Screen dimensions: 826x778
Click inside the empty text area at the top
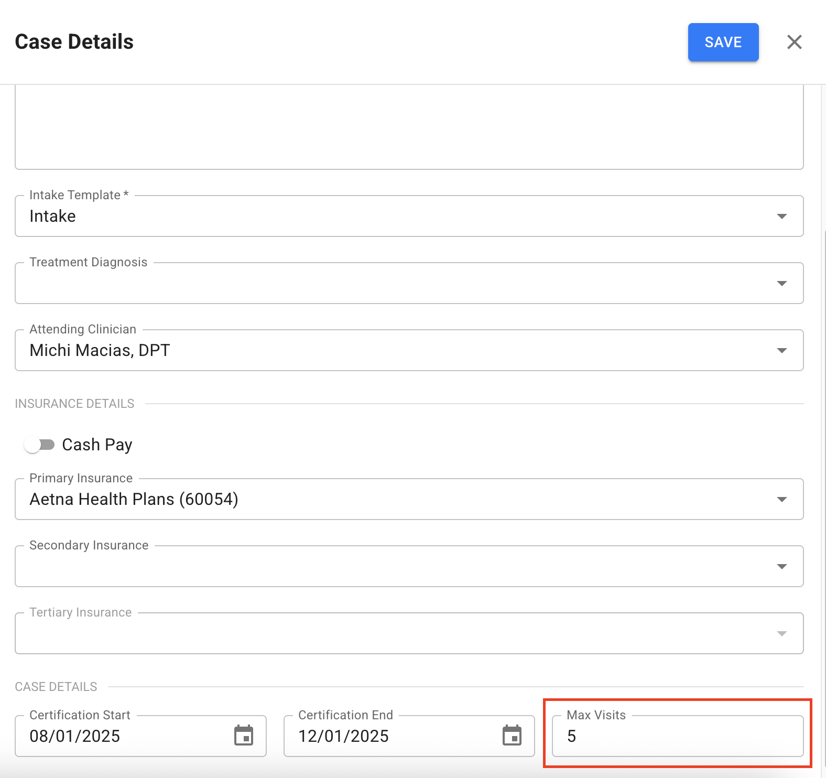coord(409,126)
